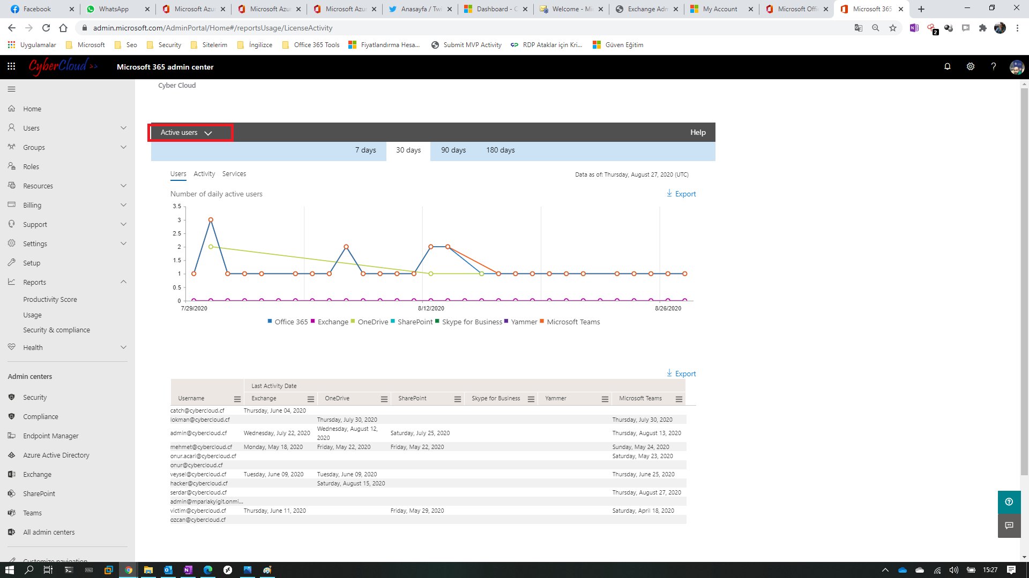Click the browser address bar URL
Screen dimensions: 1029x578
pyautogui.click(x=213, y=28)
